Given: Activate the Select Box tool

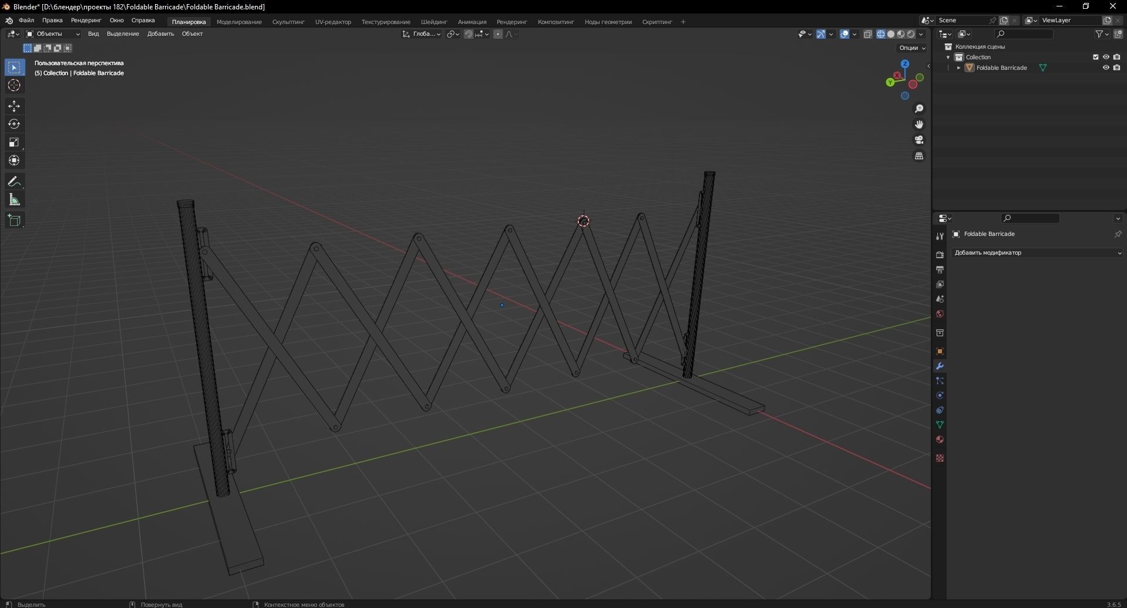Looking at the screenshot, I should (14, 67).
